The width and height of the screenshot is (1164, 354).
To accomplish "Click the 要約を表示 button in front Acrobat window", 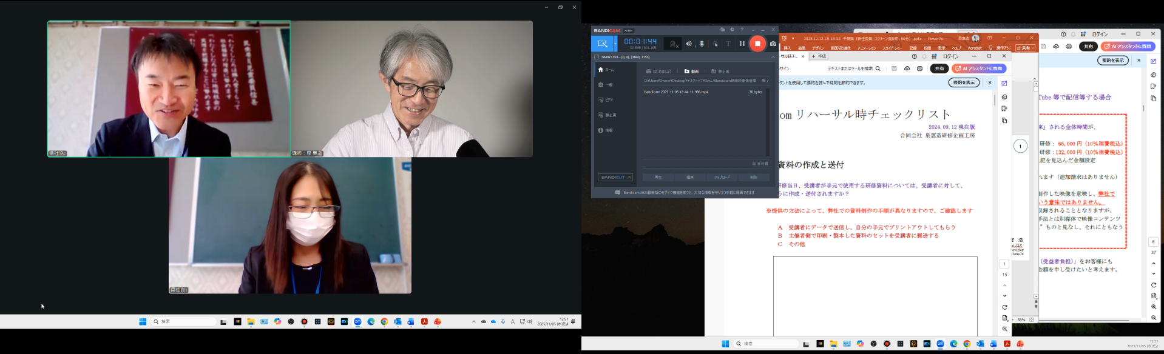I will point(964,82).
